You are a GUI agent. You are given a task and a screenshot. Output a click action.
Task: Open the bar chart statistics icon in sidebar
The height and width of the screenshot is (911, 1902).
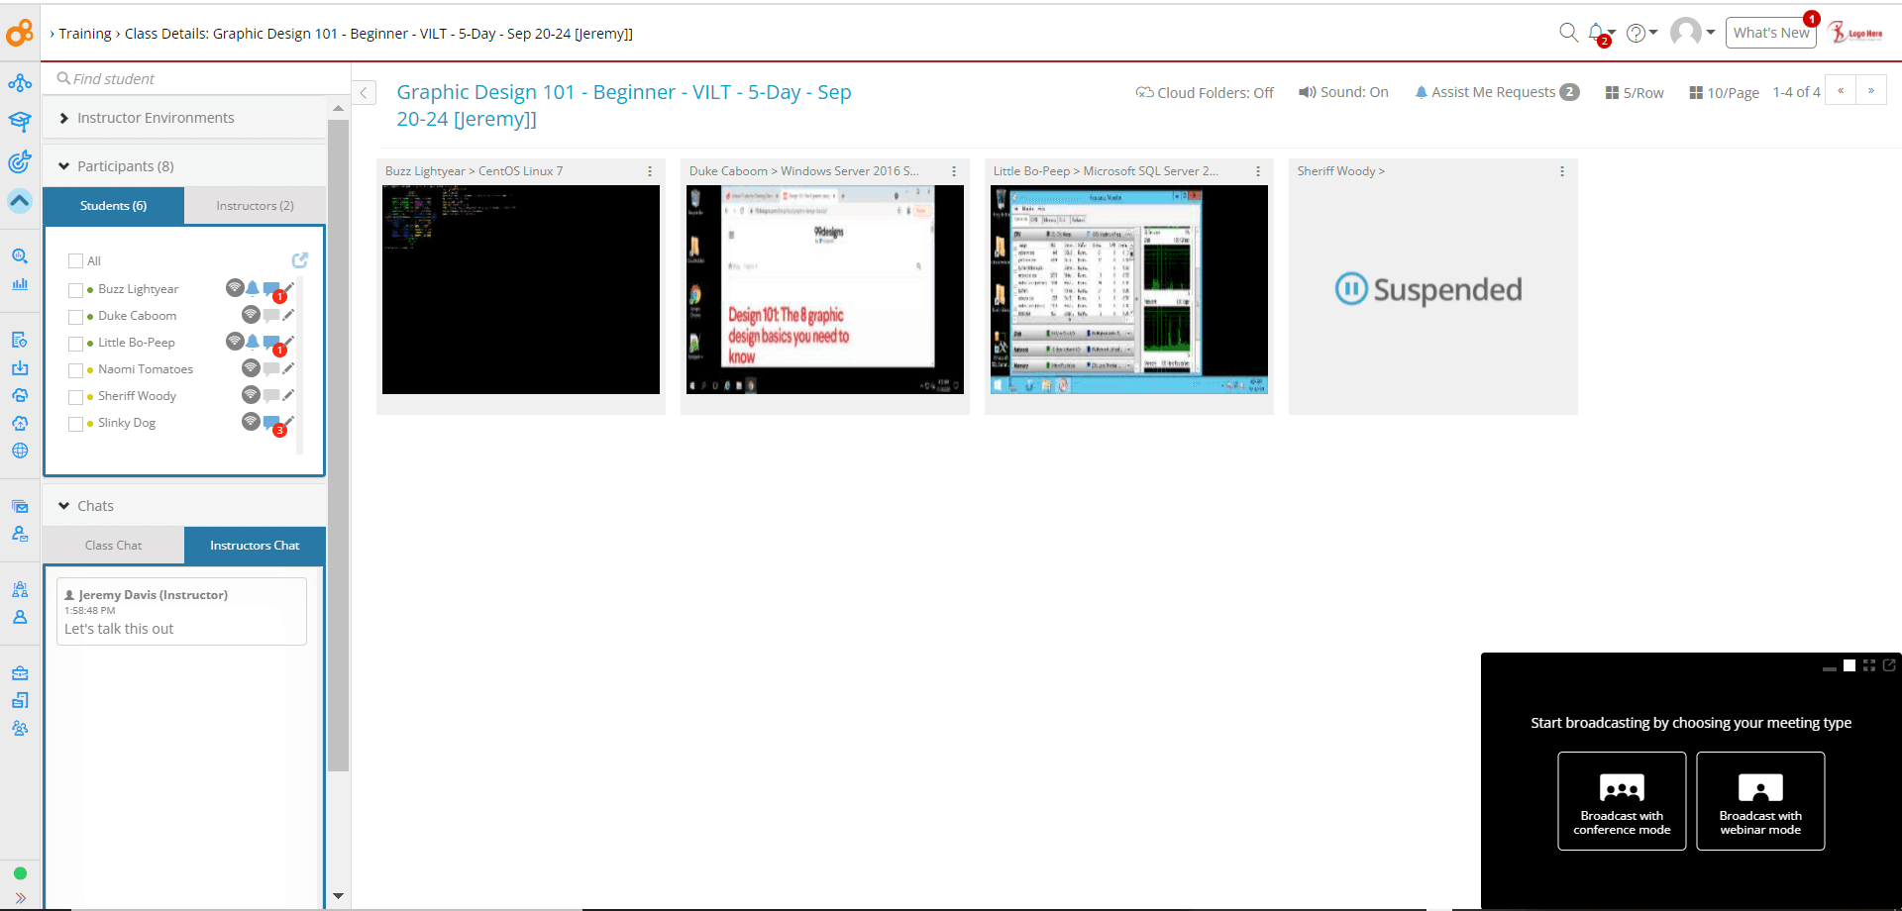(20, 284)
